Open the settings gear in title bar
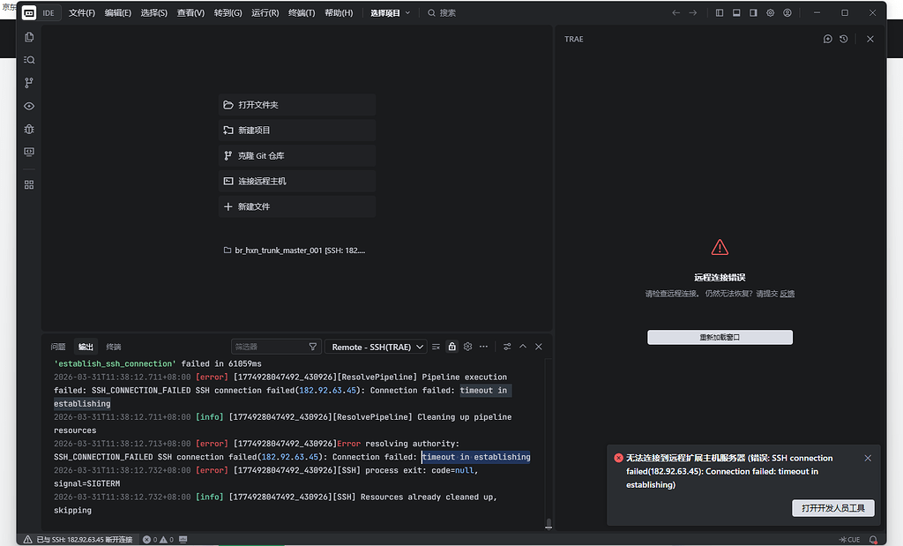The width and height of the screenshot is (903, 546). coord(770,12)
